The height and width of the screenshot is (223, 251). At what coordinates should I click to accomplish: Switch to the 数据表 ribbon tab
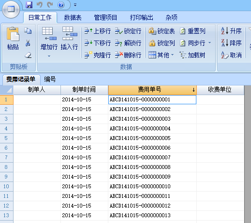click(x=73, y=17)
